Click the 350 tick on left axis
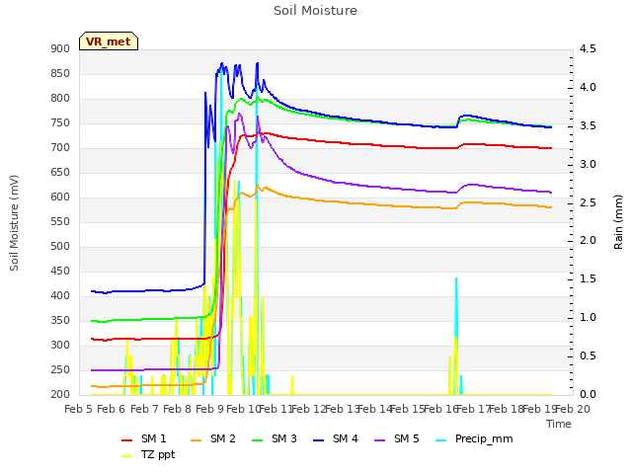Viewport: 632px width, 474px height. point(60,321)
